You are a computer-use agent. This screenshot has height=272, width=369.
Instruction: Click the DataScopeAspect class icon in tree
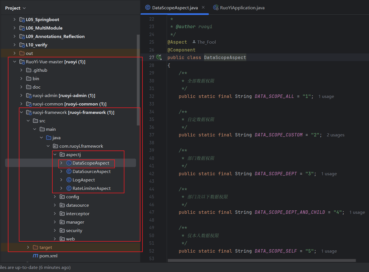[x=69, y=163]
